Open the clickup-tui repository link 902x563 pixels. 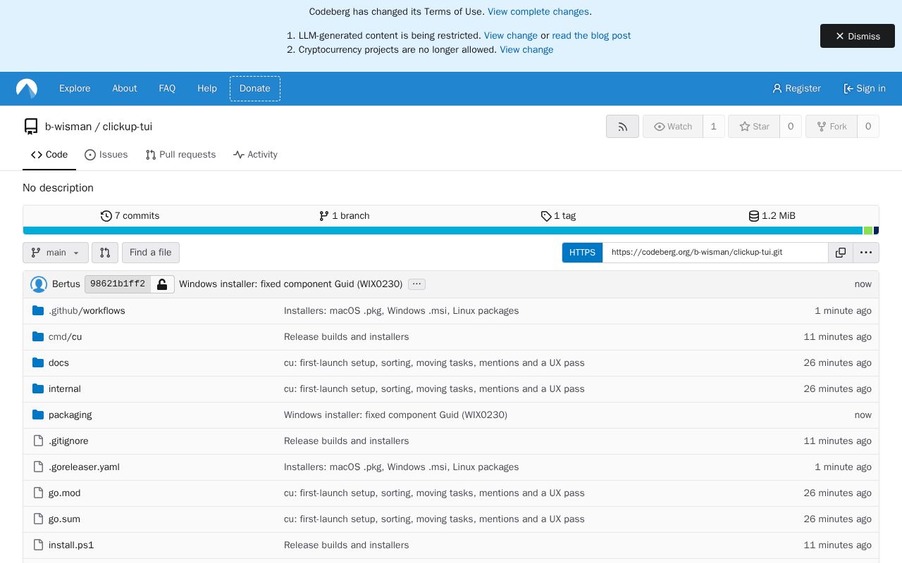(x=128, y=127)
